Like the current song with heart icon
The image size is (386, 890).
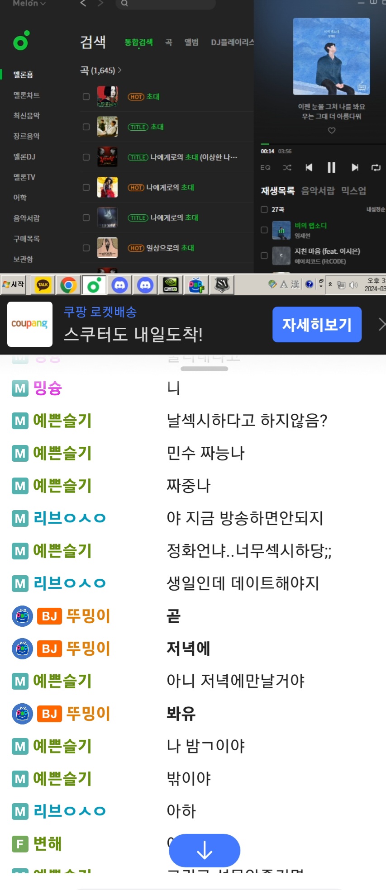tap(332, 131)
